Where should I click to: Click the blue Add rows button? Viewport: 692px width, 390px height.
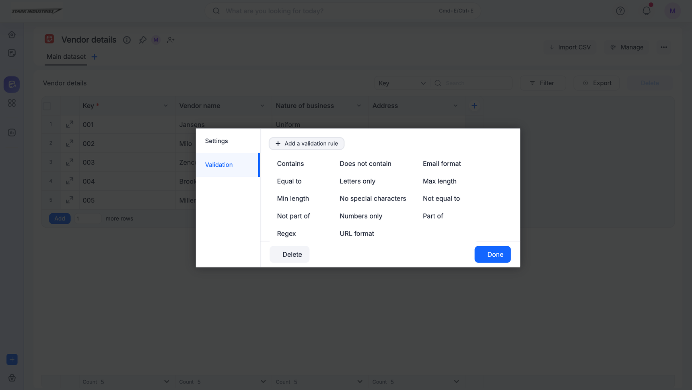coord(60,219)
